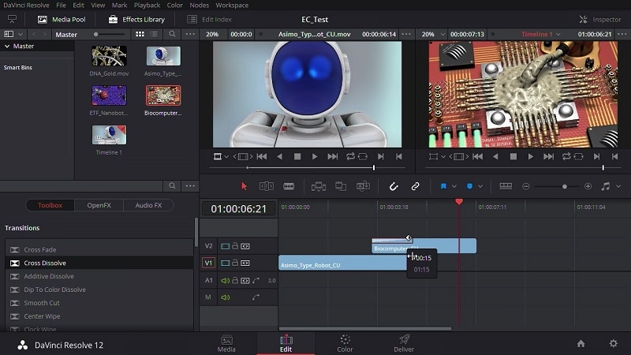Viewport: 631px width, 355px height.
Task: Activate the Trim Edit mode tool
Action: 267,186
